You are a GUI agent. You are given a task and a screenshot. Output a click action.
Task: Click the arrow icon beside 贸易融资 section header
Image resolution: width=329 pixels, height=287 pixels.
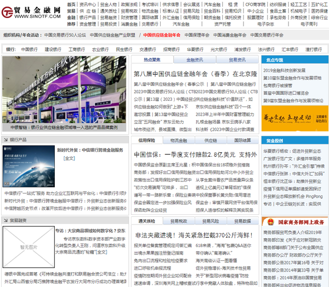point(5,220)
